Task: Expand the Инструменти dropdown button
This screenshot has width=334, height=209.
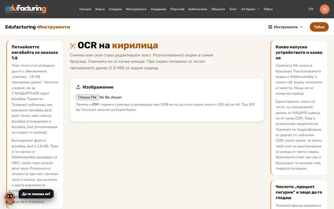Action: pyautogui.click(x=286, y=27)
